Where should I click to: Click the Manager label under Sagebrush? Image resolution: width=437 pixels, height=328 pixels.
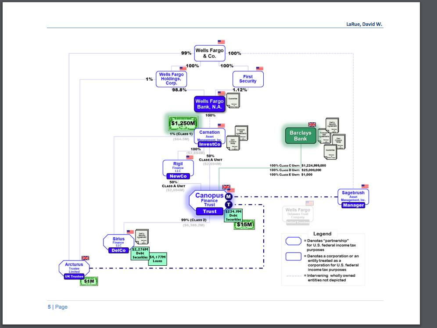pos(353,205)
